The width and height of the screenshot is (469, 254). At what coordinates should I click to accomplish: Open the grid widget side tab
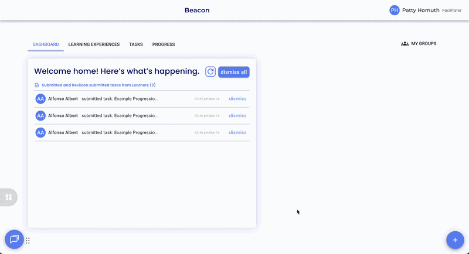point(9,197)
